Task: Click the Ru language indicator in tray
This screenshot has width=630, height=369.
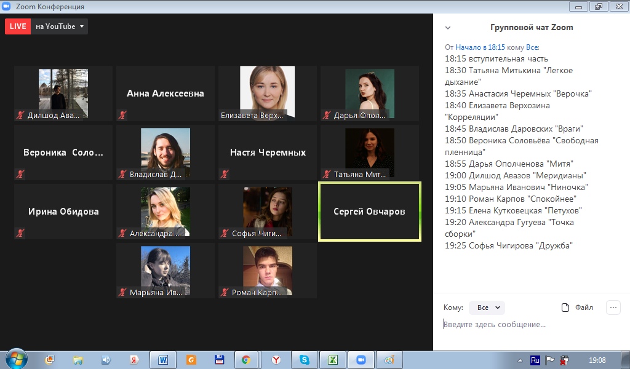Action: click(x=535, y=360)
